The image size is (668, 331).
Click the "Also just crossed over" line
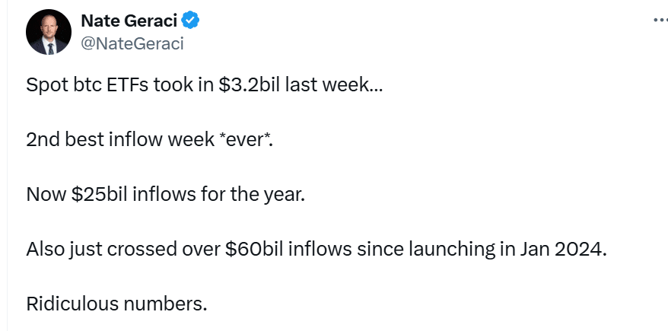pos(317,249)
